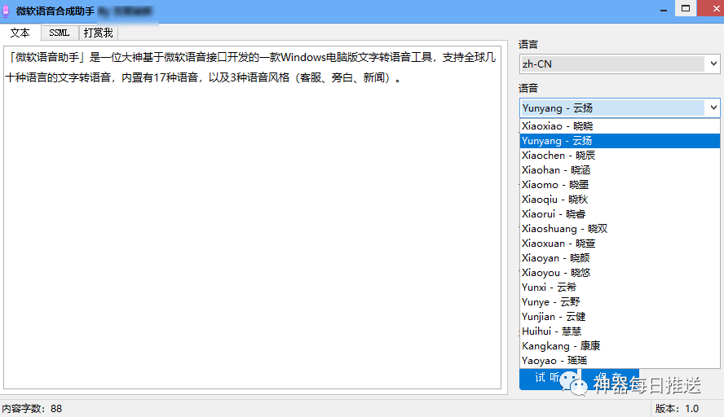Close the 微软语音合成助手 window
The width and height of the screenshot is (724, 417).
click(712, 8)
